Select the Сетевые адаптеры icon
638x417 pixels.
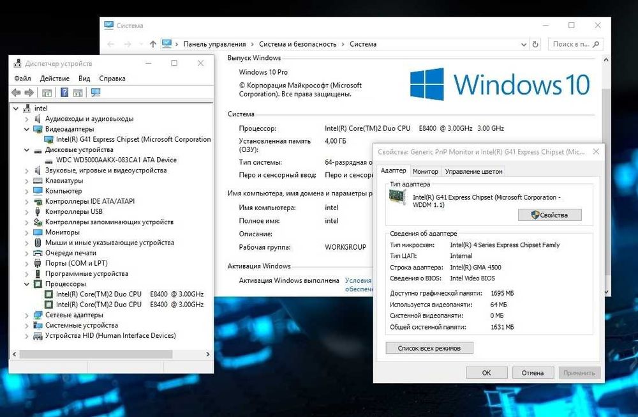(38, 315)
